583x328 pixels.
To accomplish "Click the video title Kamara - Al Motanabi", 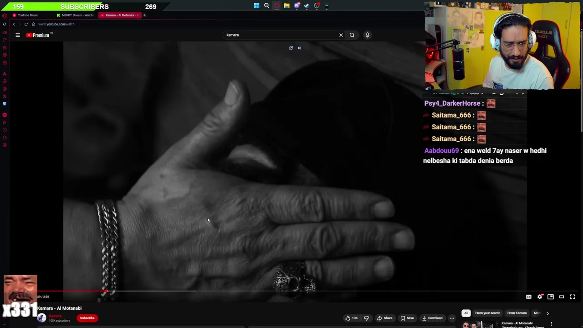I will [x=59, y=308].
